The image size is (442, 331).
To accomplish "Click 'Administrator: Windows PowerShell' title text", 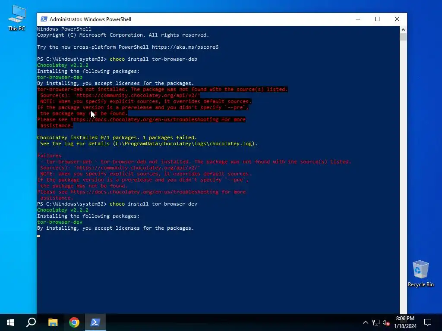I will (90, 19).
